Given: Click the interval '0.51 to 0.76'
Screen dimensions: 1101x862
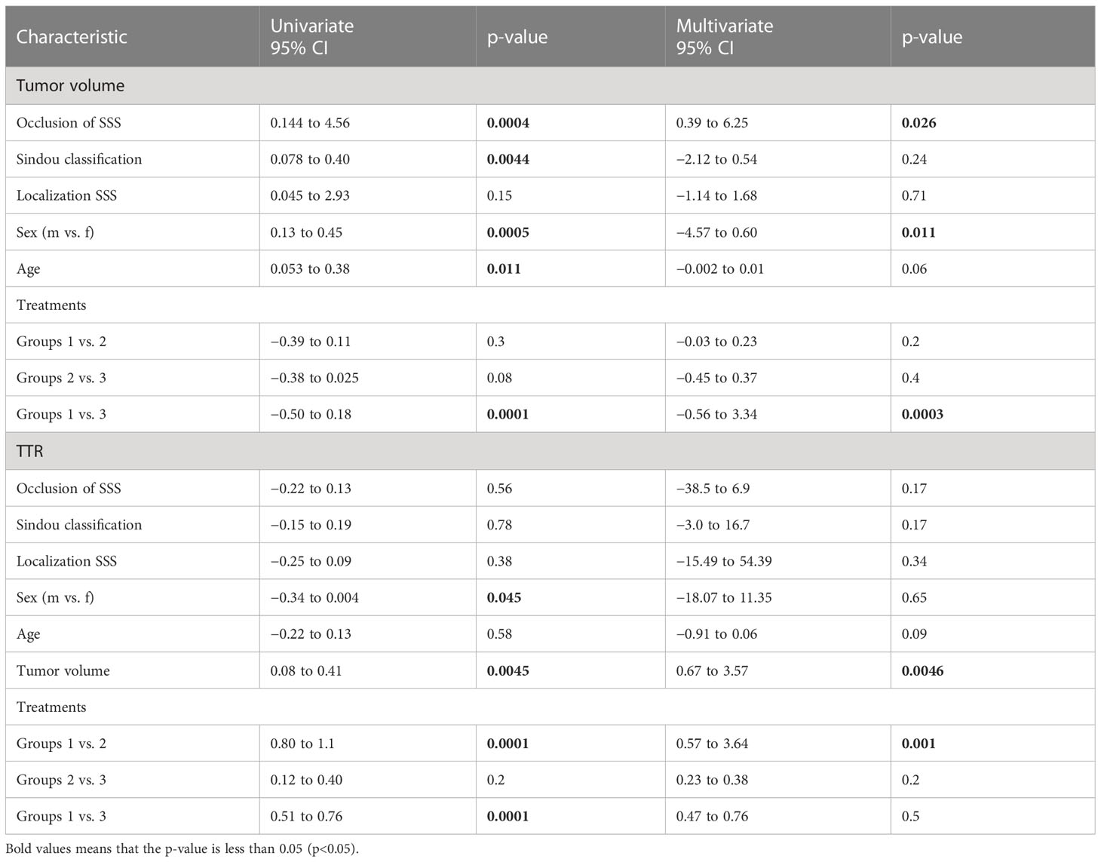Looking at the screenshot, I should (306, 816).
